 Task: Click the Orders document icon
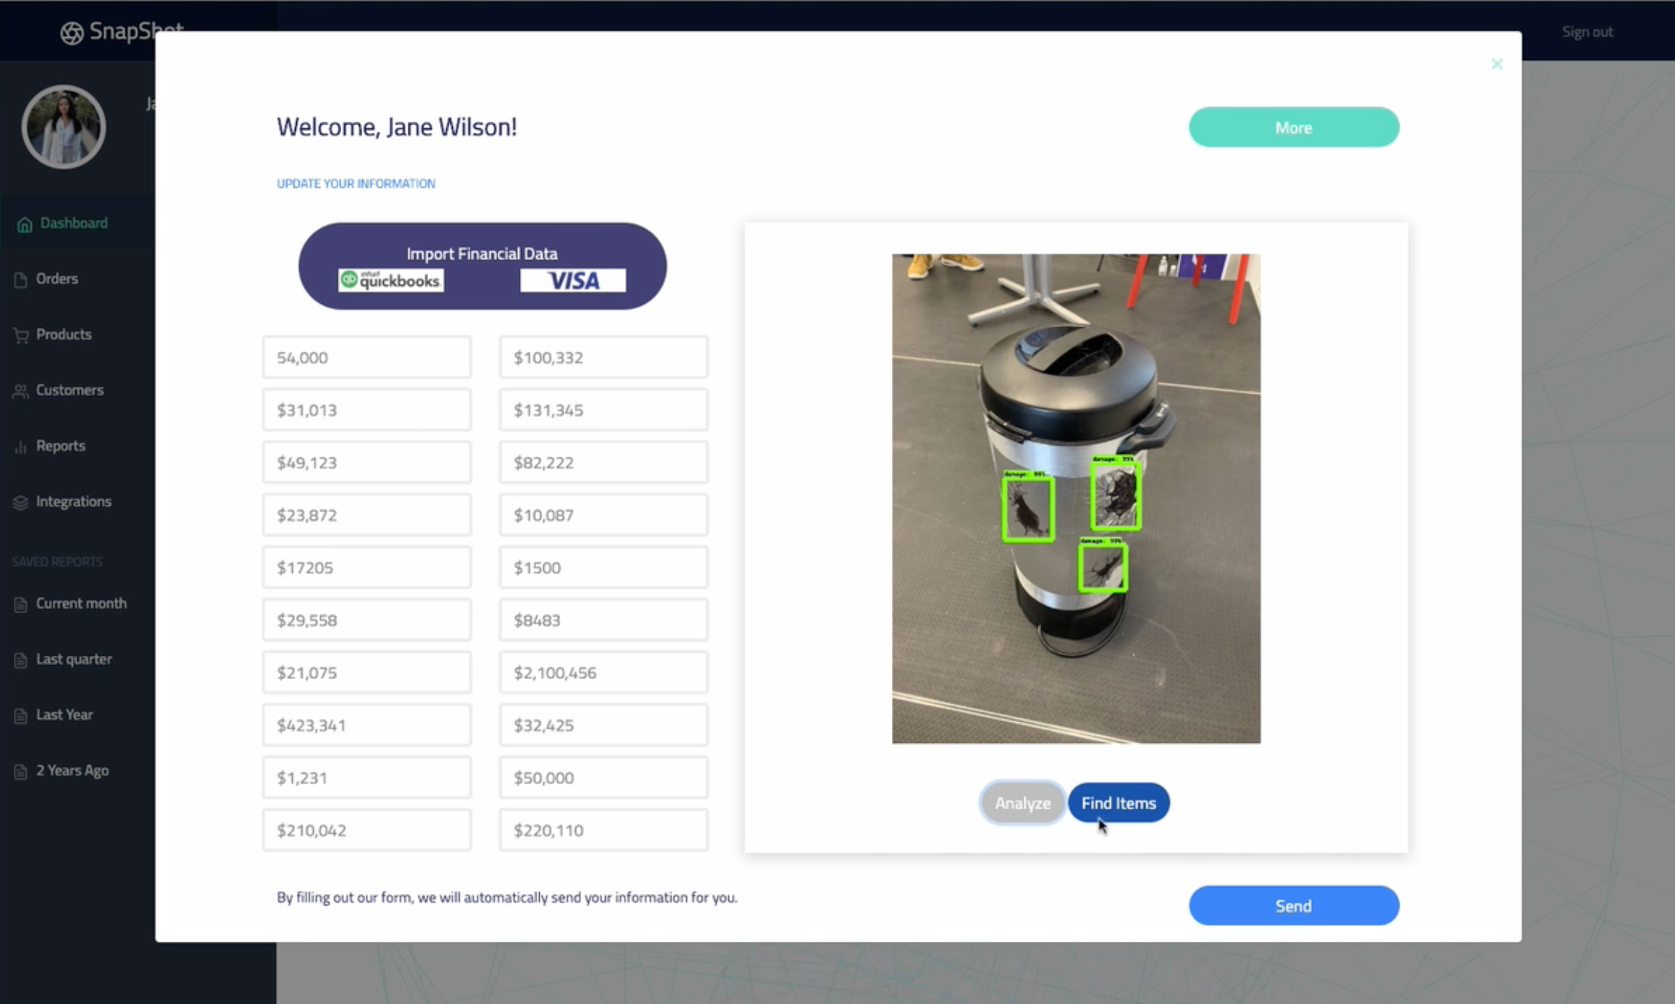click(21, 279)
